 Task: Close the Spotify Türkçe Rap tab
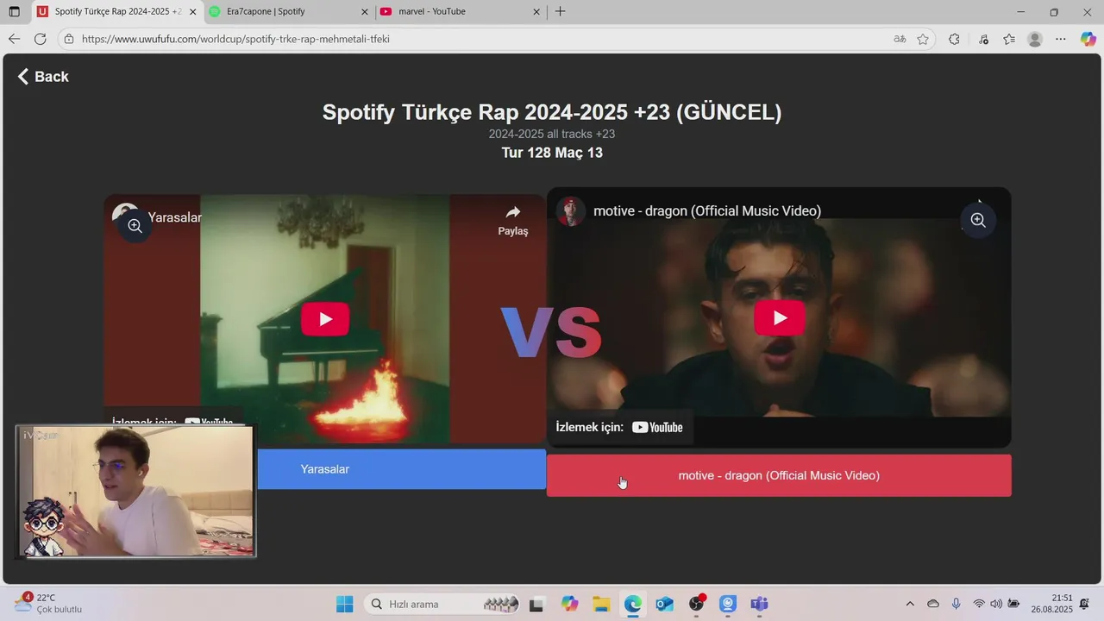coord(192,12)
